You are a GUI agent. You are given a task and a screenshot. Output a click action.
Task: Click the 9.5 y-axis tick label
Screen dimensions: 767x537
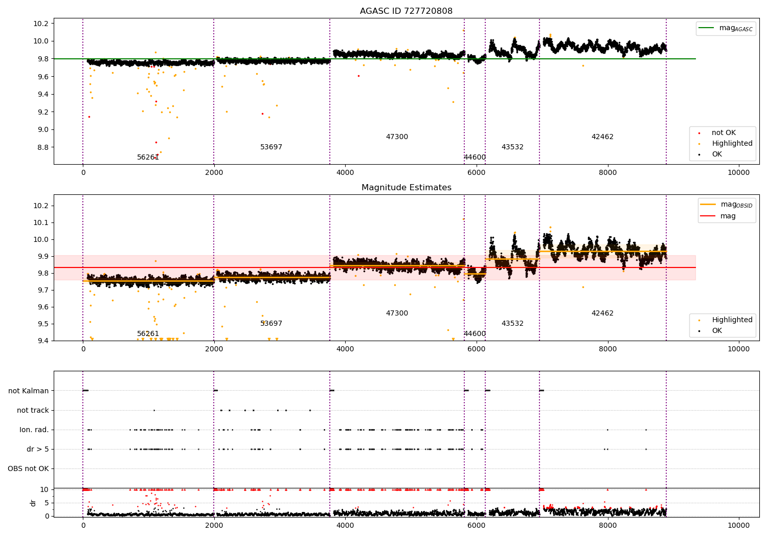42,324
